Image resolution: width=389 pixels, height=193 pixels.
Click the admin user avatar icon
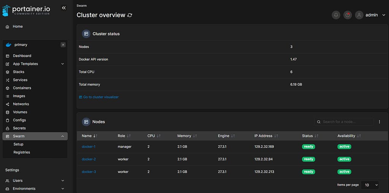pyautogui.click(x=359, y=15)
